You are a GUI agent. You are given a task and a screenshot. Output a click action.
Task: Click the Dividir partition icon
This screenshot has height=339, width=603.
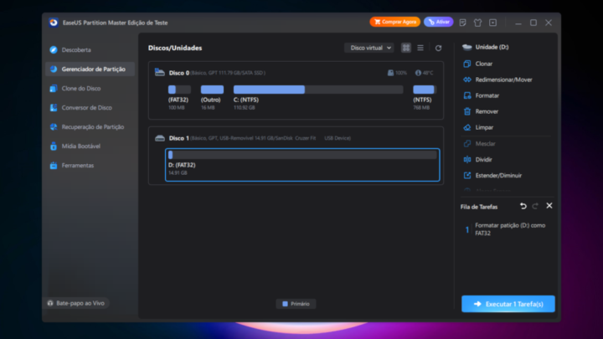point(467,159)
